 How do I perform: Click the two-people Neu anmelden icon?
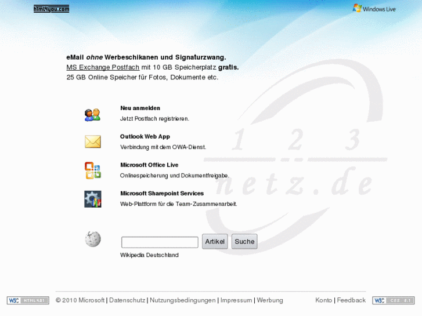pos(92,115)
